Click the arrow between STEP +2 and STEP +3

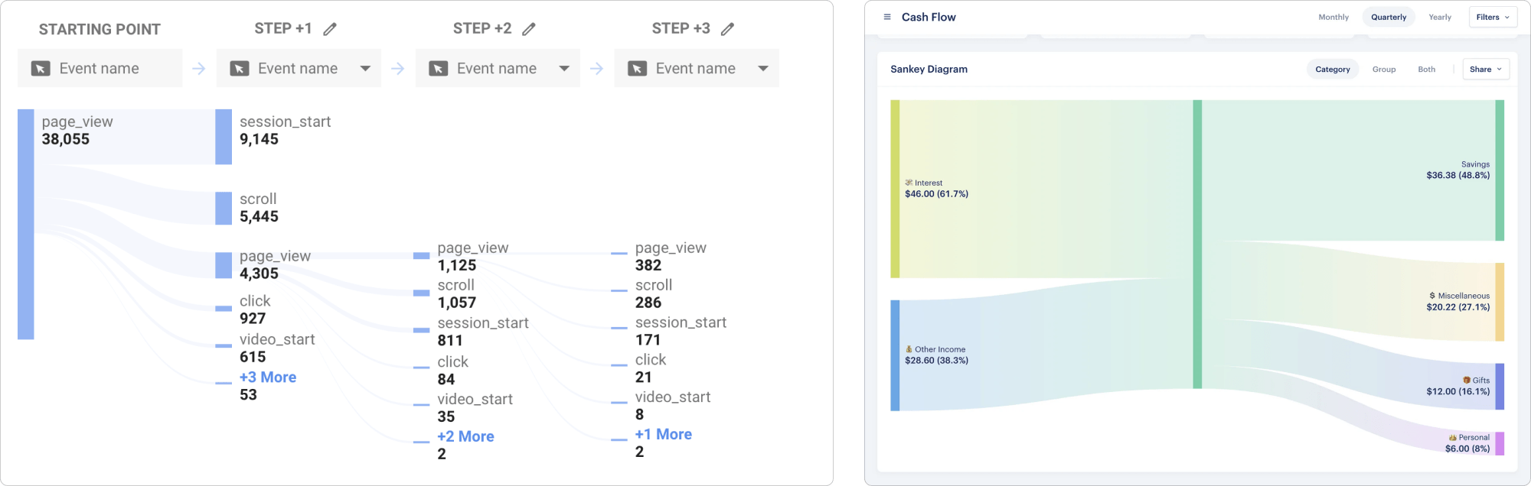pos(596,68)
